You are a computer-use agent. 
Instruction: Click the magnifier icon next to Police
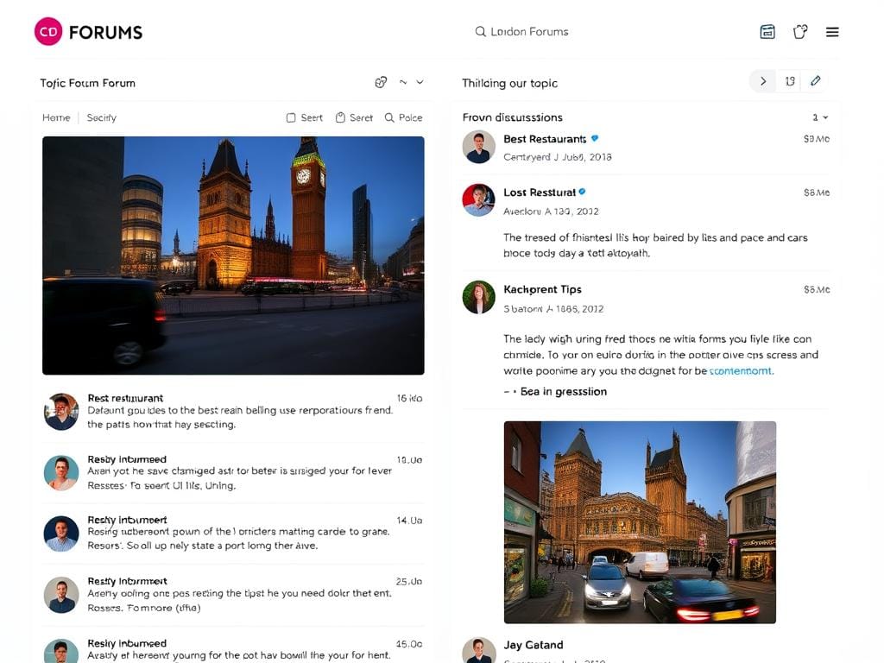(389, 117)
